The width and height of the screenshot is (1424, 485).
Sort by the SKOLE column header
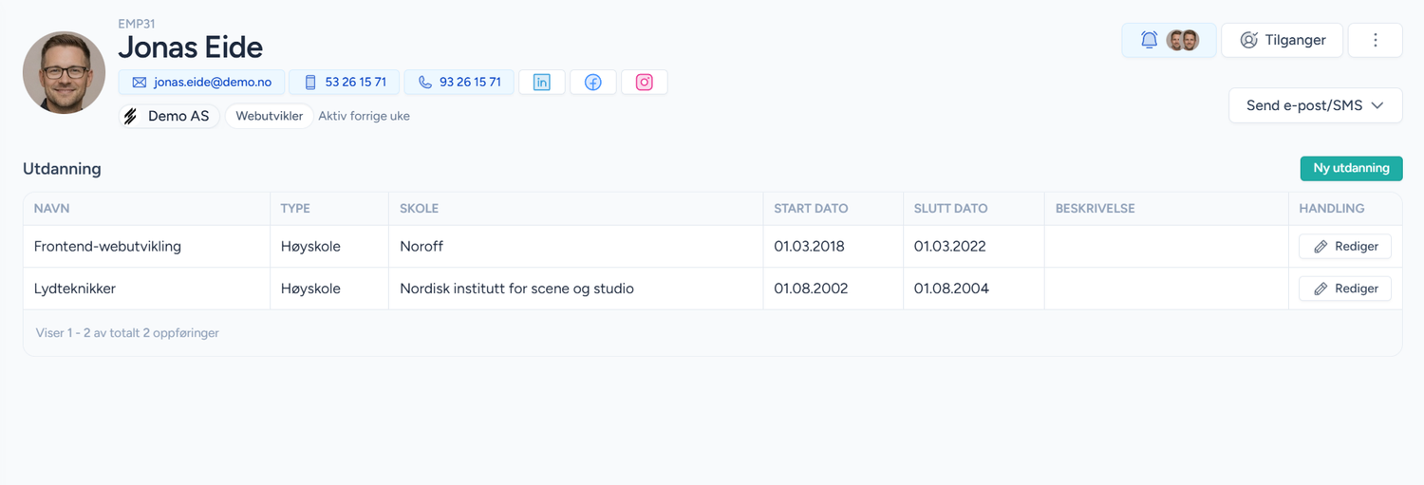point(419,209)
